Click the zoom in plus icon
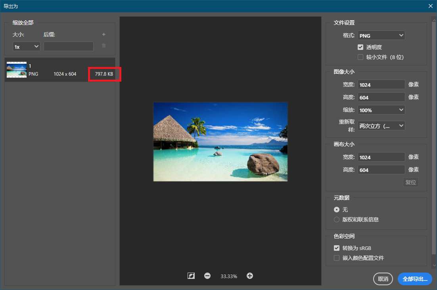 [250, 276]
